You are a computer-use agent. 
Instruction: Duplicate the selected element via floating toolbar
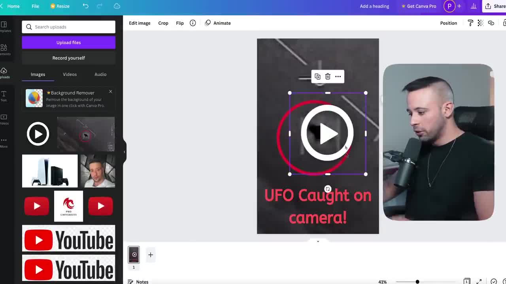[317, 77]
